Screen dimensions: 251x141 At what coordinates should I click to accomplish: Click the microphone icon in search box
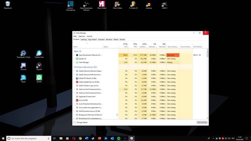(49, 138)
